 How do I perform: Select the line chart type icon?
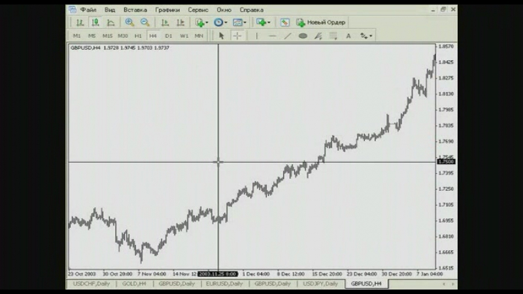110,22
